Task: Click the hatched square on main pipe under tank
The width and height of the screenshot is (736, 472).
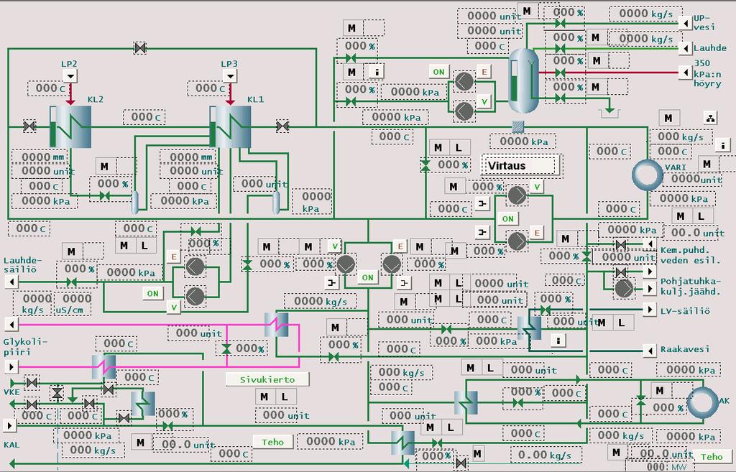Action: point(517,126)
